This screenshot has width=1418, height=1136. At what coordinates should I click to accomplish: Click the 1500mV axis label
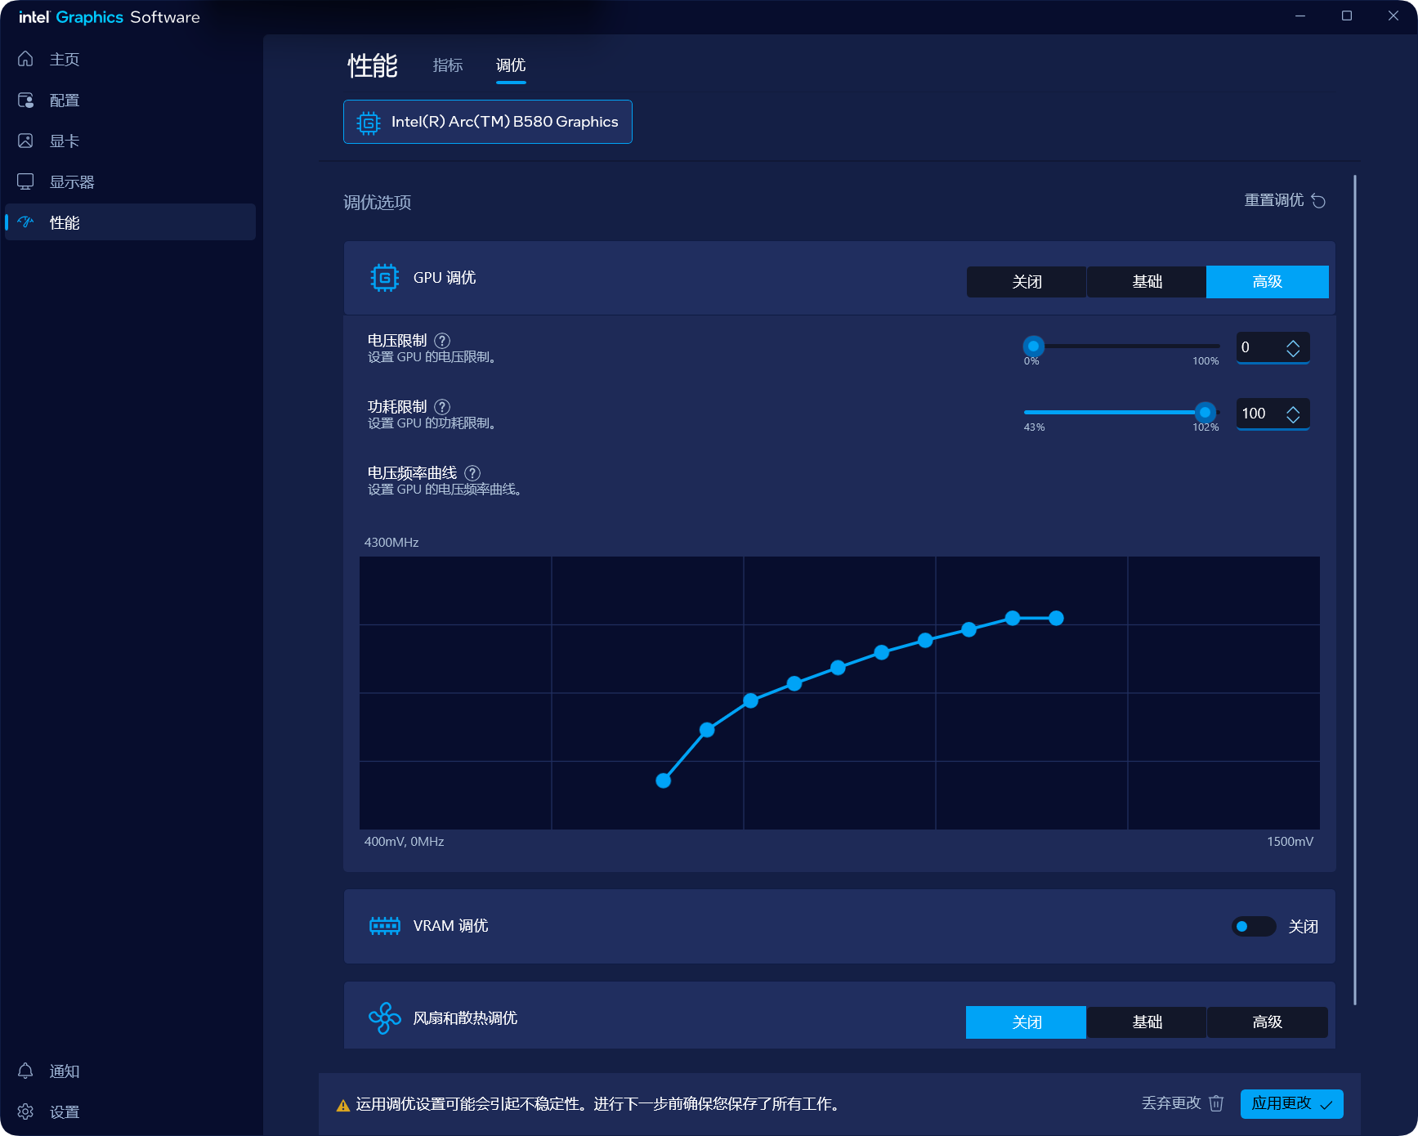coord(1290,841)
